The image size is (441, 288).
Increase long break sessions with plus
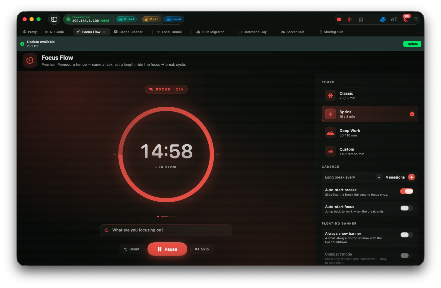[411, 177]
